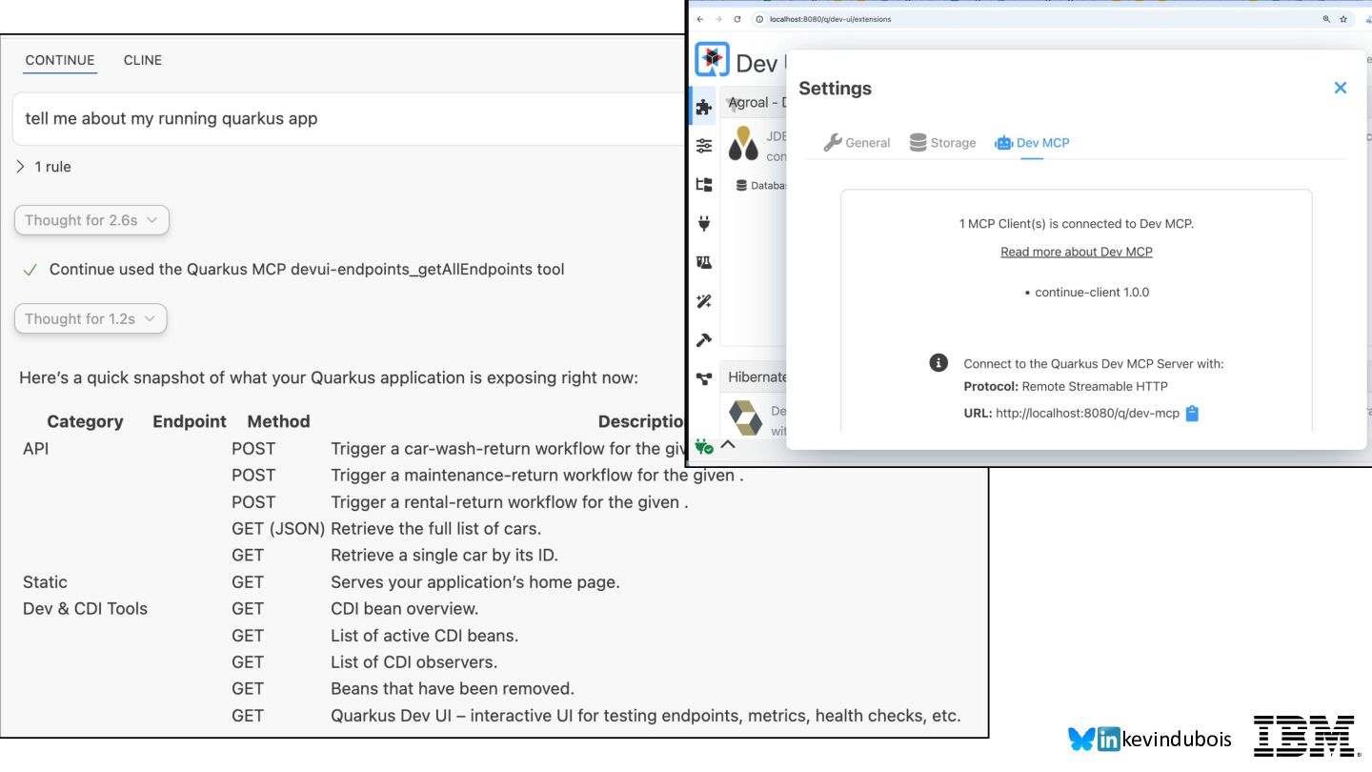Switch to the General settings tab
The width and height of the screenshot is (1372, 772).
(x=857, y=143)
